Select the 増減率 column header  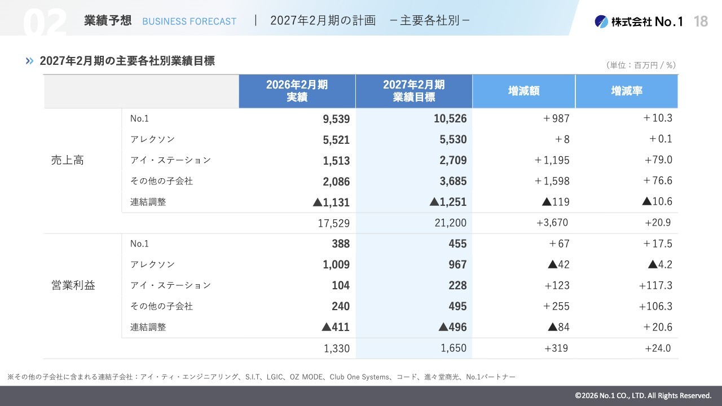[627, 91]
